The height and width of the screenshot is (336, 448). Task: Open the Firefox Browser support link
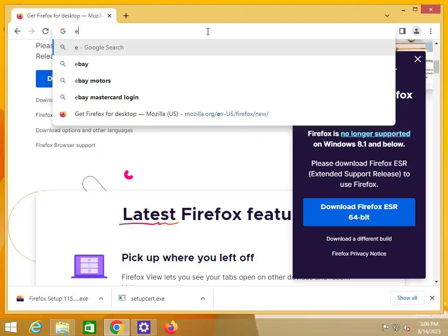coord(66,145)
